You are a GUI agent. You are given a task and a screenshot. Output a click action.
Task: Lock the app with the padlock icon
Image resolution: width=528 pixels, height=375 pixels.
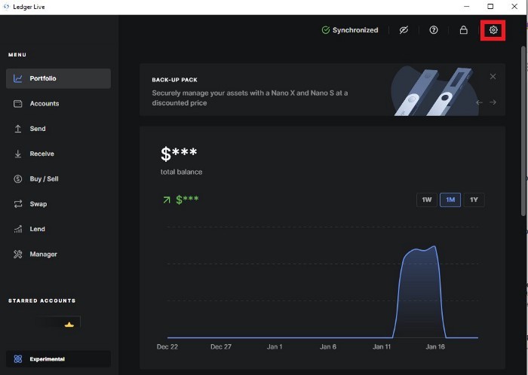(x=463, y=30)
